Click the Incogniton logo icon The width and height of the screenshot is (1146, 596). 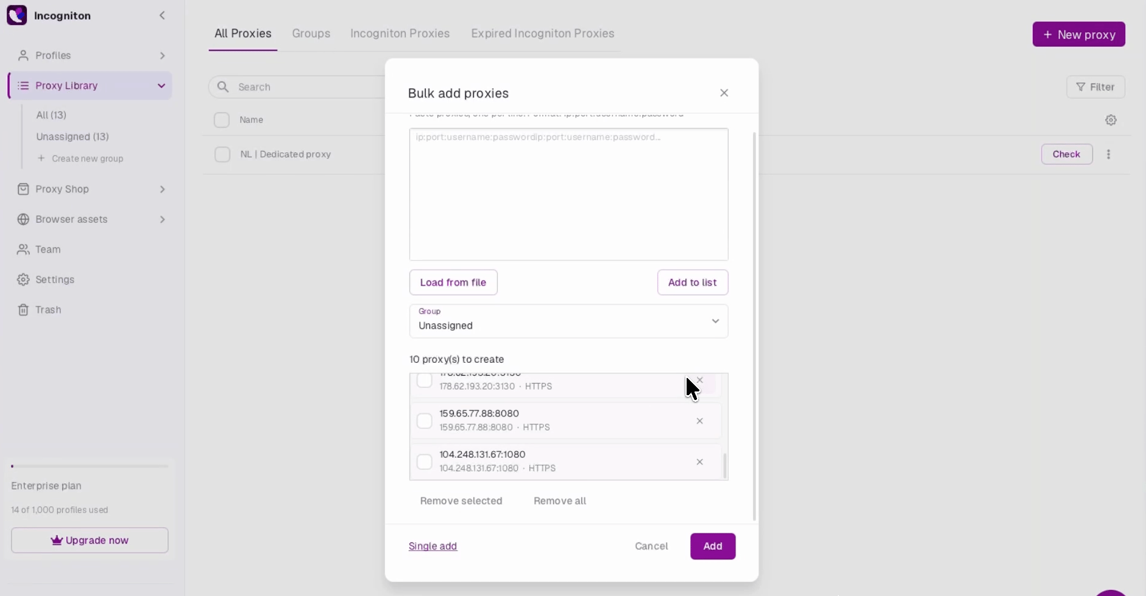(x=16, y=15)
